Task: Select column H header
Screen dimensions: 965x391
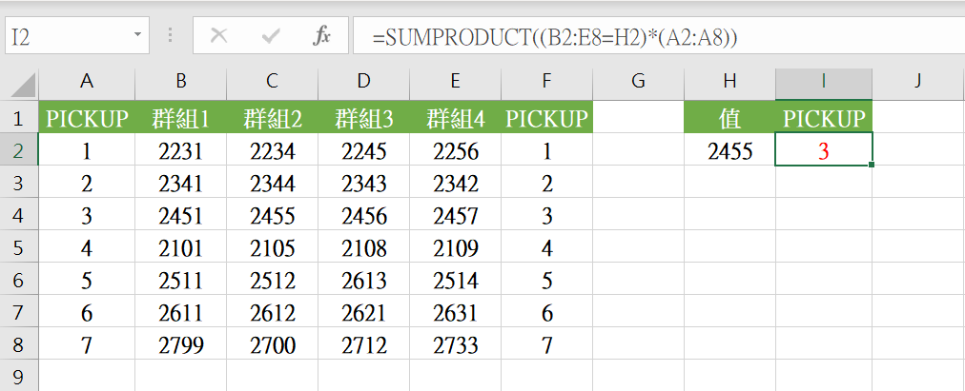Action: (729, 82)
